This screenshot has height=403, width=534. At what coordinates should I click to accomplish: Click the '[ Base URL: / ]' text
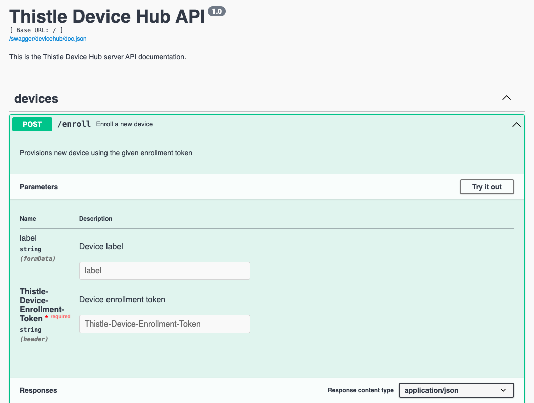(36, 30)
